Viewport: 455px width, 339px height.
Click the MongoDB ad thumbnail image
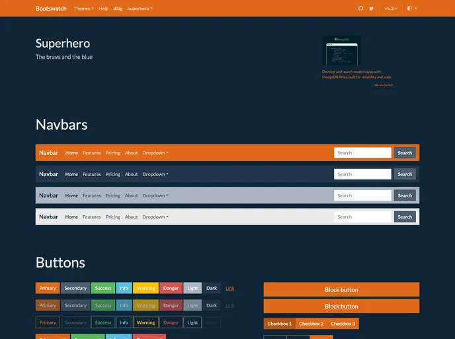[341, 51]
